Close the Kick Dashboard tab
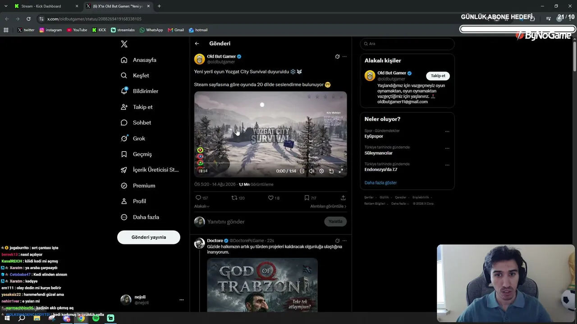Image resolution: width=577 pixels, height=324 pixels. click(77, 6)
